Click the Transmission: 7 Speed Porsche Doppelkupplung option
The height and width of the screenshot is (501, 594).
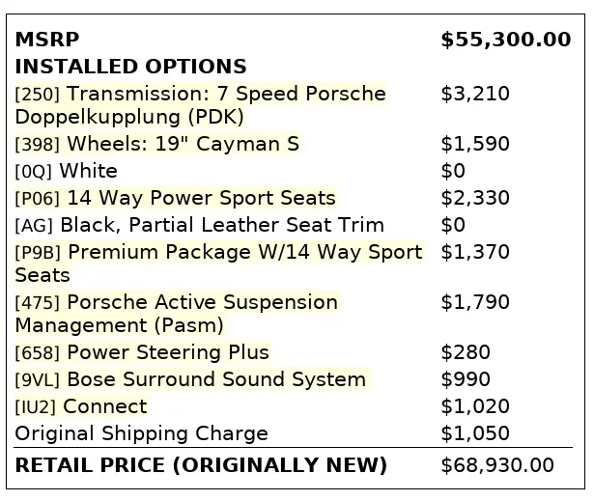[225, 95]
